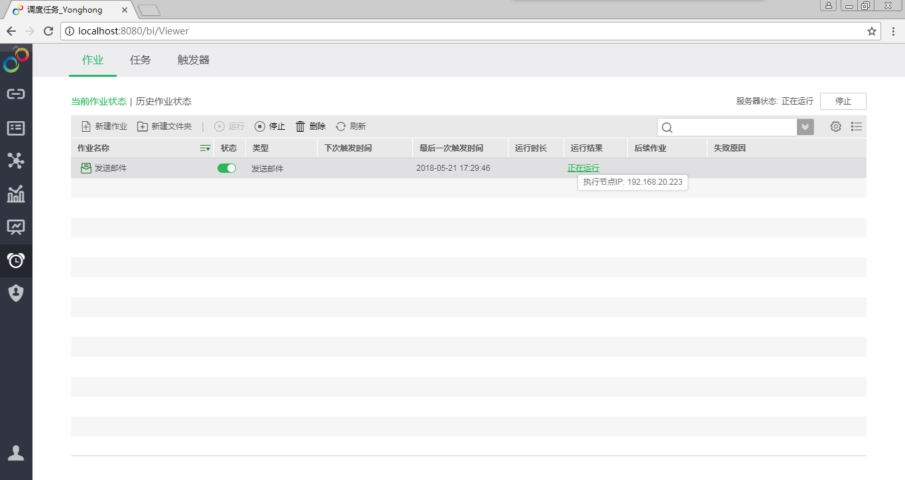The height and width of the screenshot is (480, 905).
Task: Open settings gear icon above job table
Action: coord(835,126)
